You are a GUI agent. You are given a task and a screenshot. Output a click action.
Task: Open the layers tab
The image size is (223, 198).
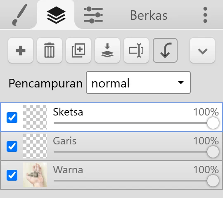coord(56,15)
